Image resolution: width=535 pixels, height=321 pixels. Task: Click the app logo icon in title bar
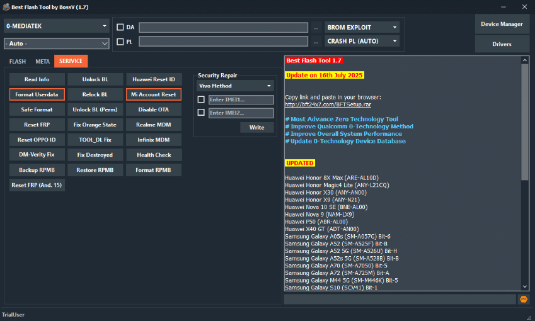(6, 7)
